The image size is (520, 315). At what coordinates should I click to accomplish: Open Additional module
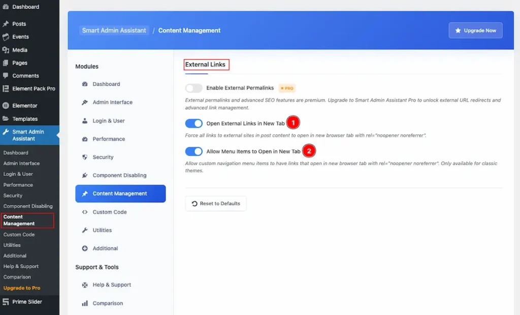tap(120, 248)
